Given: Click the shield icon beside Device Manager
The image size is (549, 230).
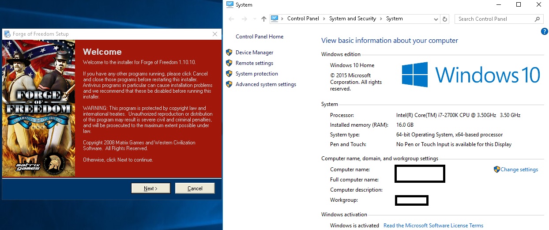Looking at the screenshot, I should 229,53.
